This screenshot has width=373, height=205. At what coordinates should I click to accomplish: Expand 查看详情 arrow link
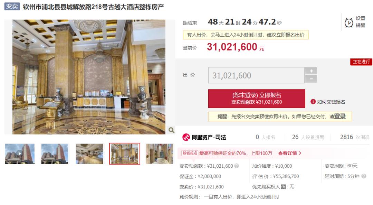point(290,153)
